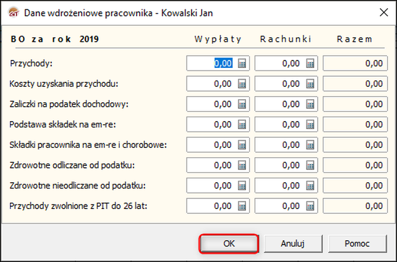Image resolution: width=397 pixels, height=262 pixels.
Task: Open calculator for Składki pracownika Rachunki field
Action: tap(310, 145)
